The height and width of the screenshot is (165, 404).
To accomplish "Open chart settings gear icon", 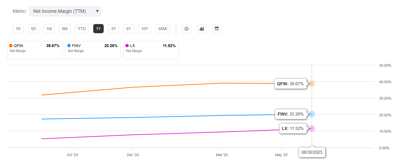I will 186,29.
